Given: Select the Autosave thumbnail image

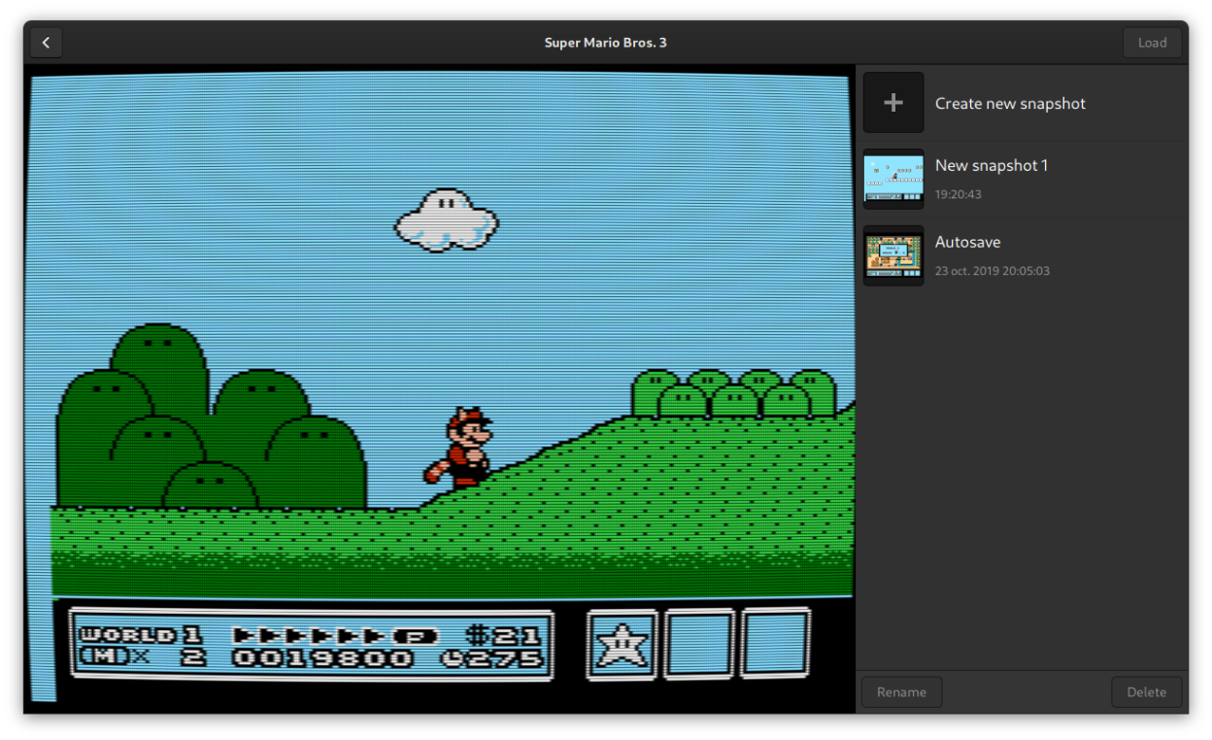Looking at the screenshot, I should pos(893,255).
